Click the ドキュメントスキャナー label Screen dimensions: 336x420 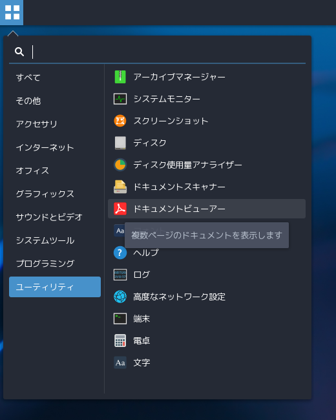[x=179, y=187]
